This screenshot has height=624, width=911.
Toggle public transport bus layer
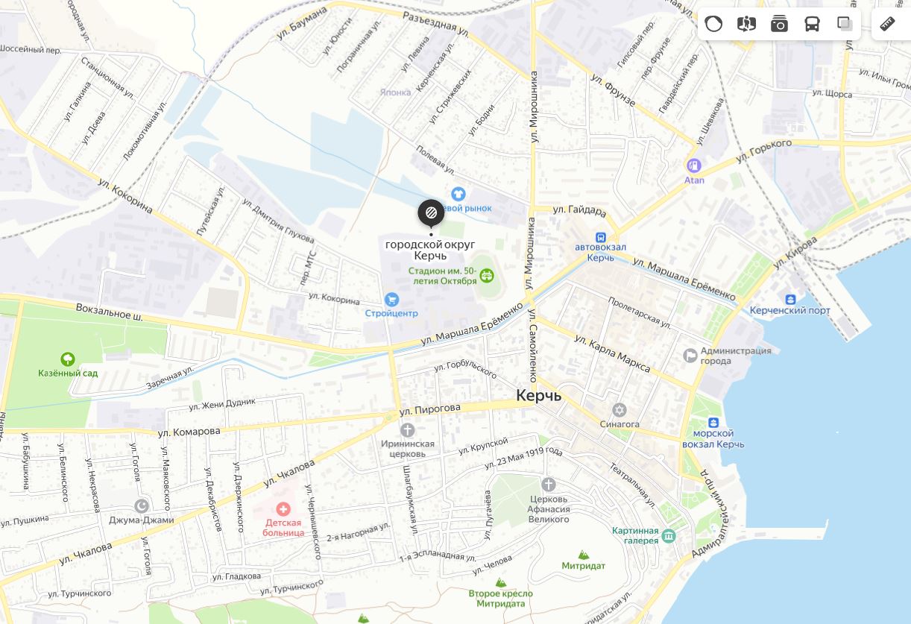click(812, 24)
